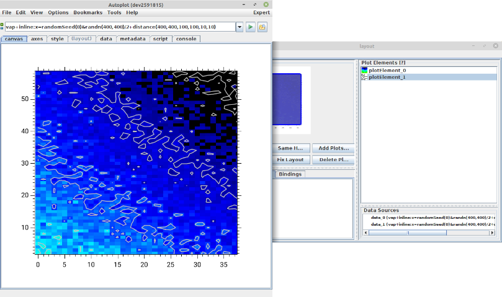Click the plotElement_1 contour icon

pyautogui.click(x=364, y=77)
